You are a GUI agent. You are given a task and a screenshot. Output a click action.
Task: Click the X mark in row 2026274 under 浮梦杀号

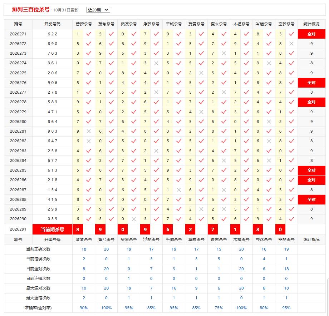[156, 63]
